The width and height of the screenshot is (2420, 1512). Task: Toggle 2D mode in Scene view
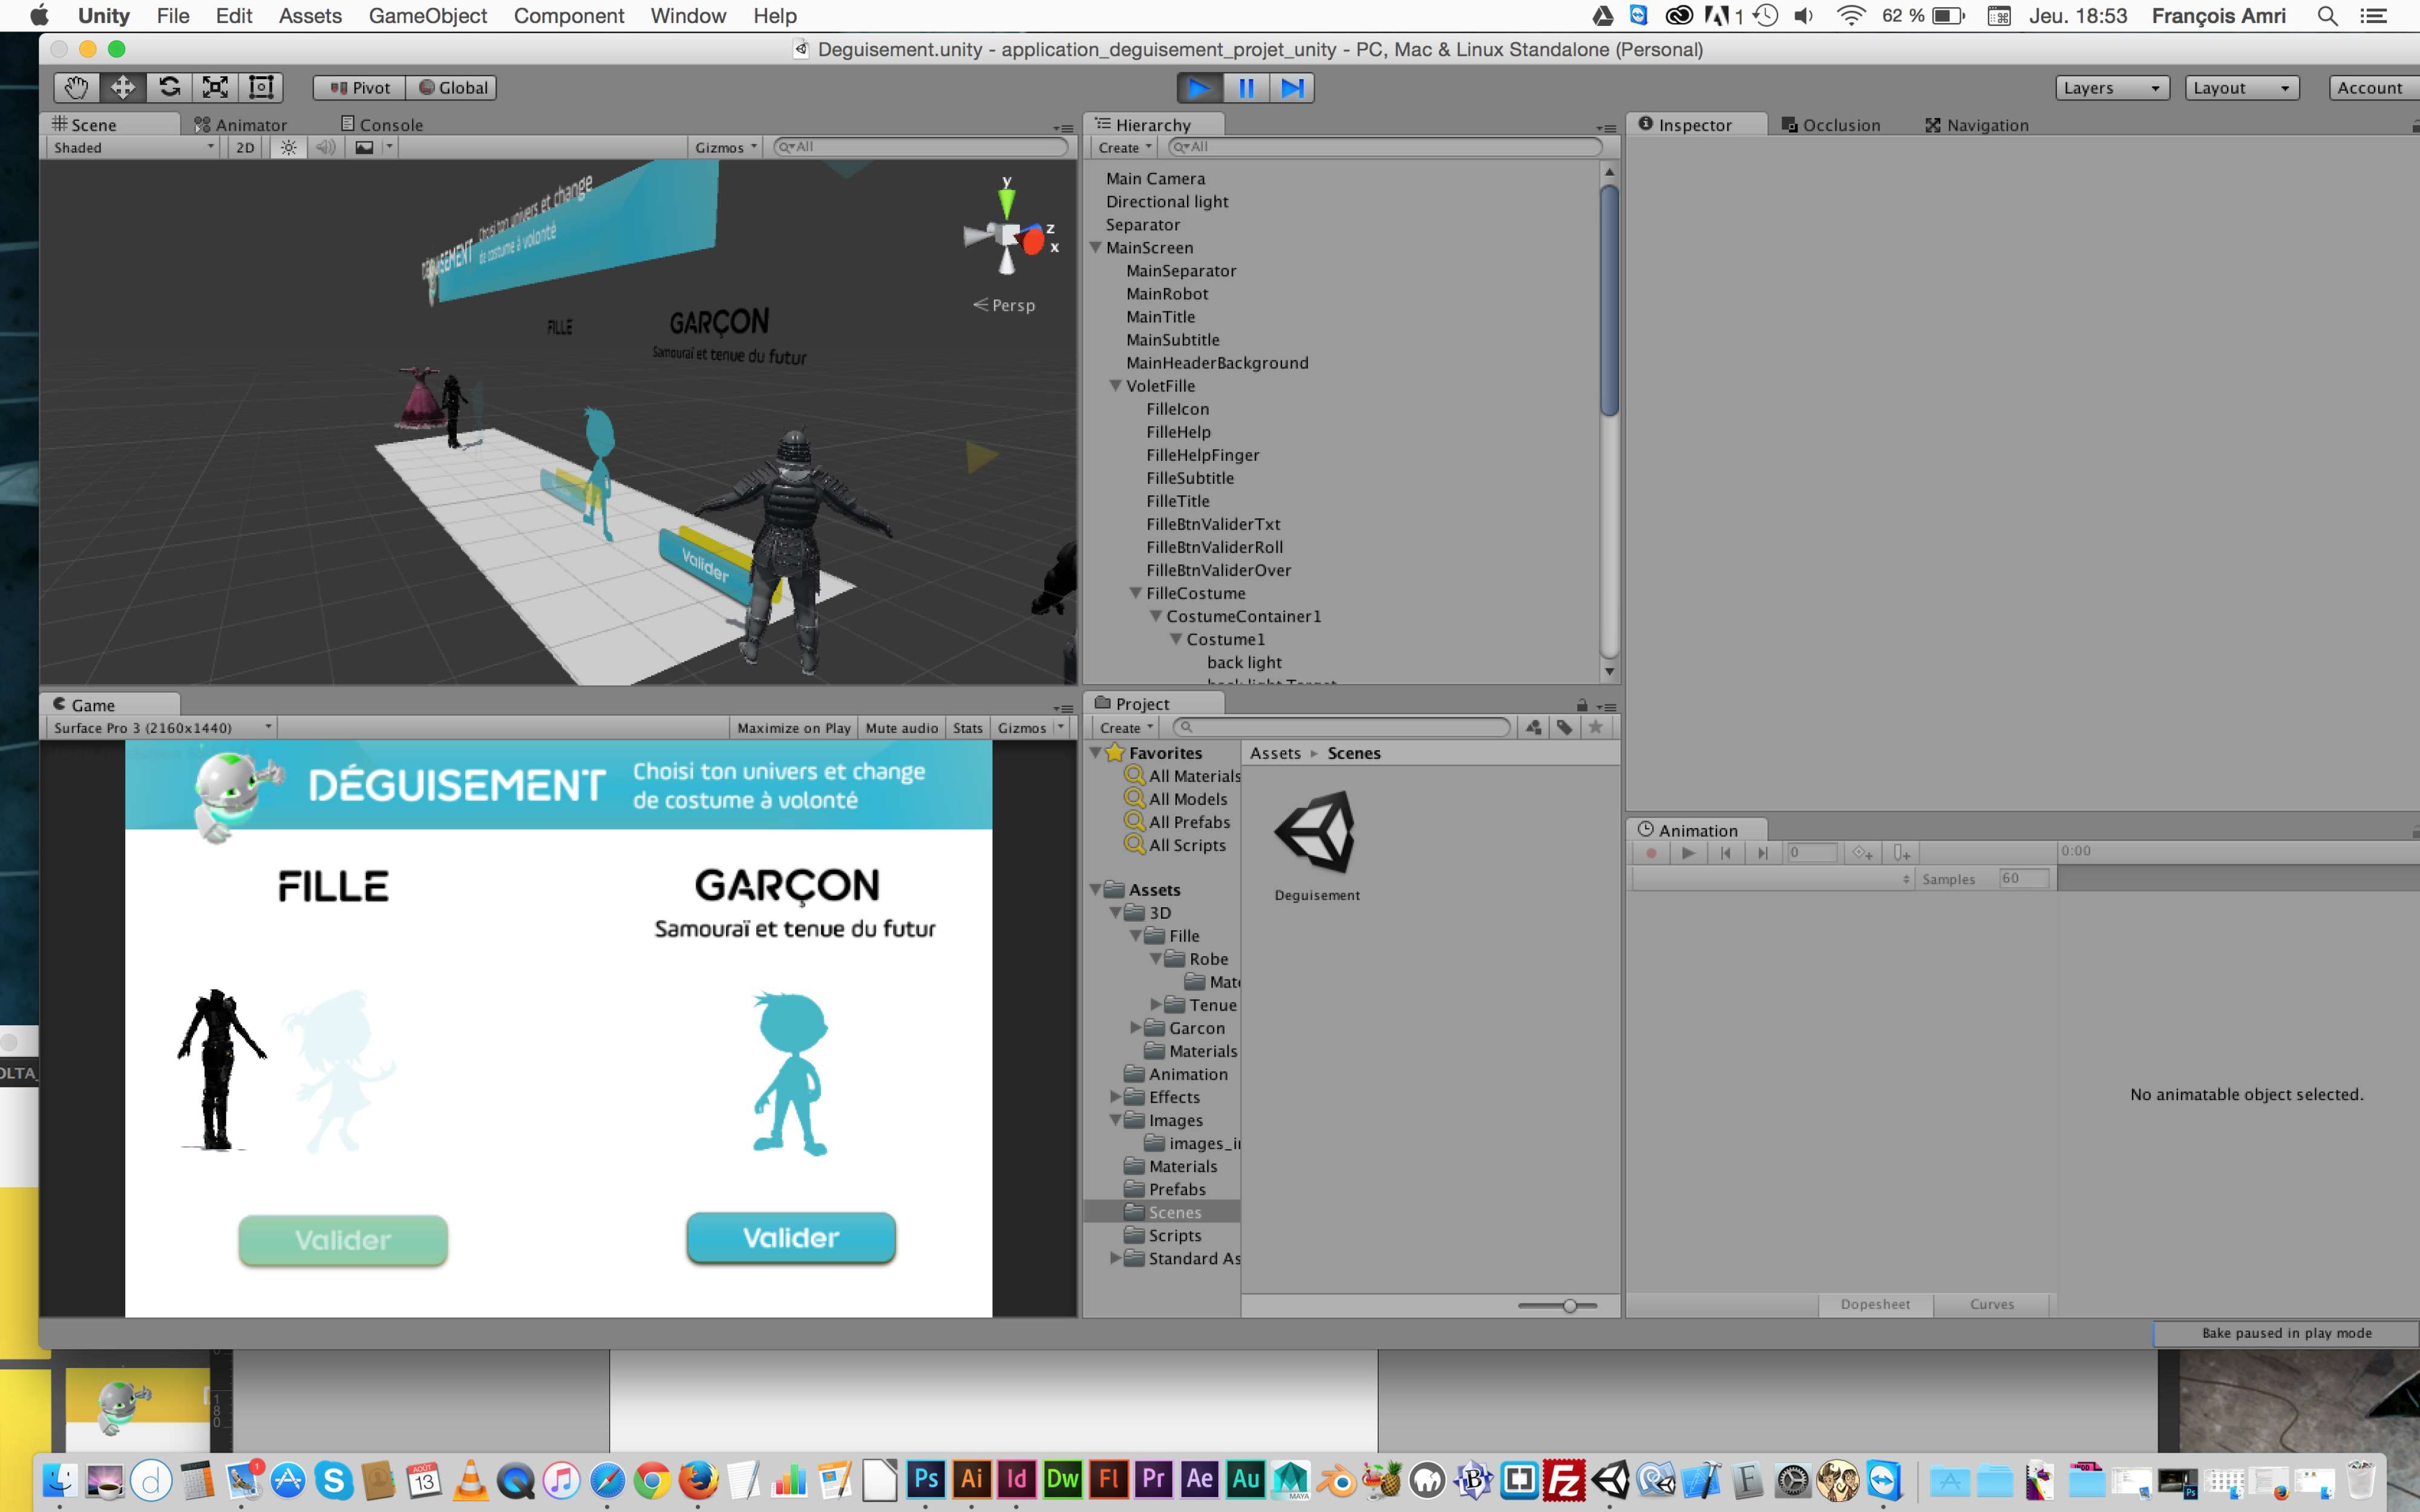pyautogui.click(x=245, y=147)
